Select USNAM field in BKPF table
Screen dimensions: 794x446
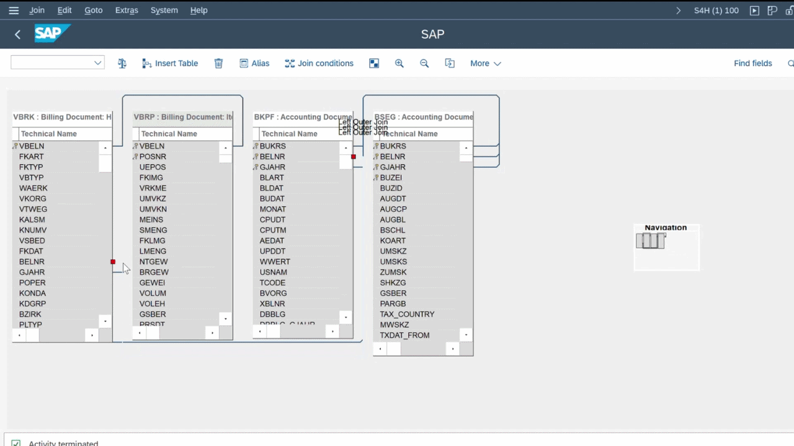click(274, 273)
